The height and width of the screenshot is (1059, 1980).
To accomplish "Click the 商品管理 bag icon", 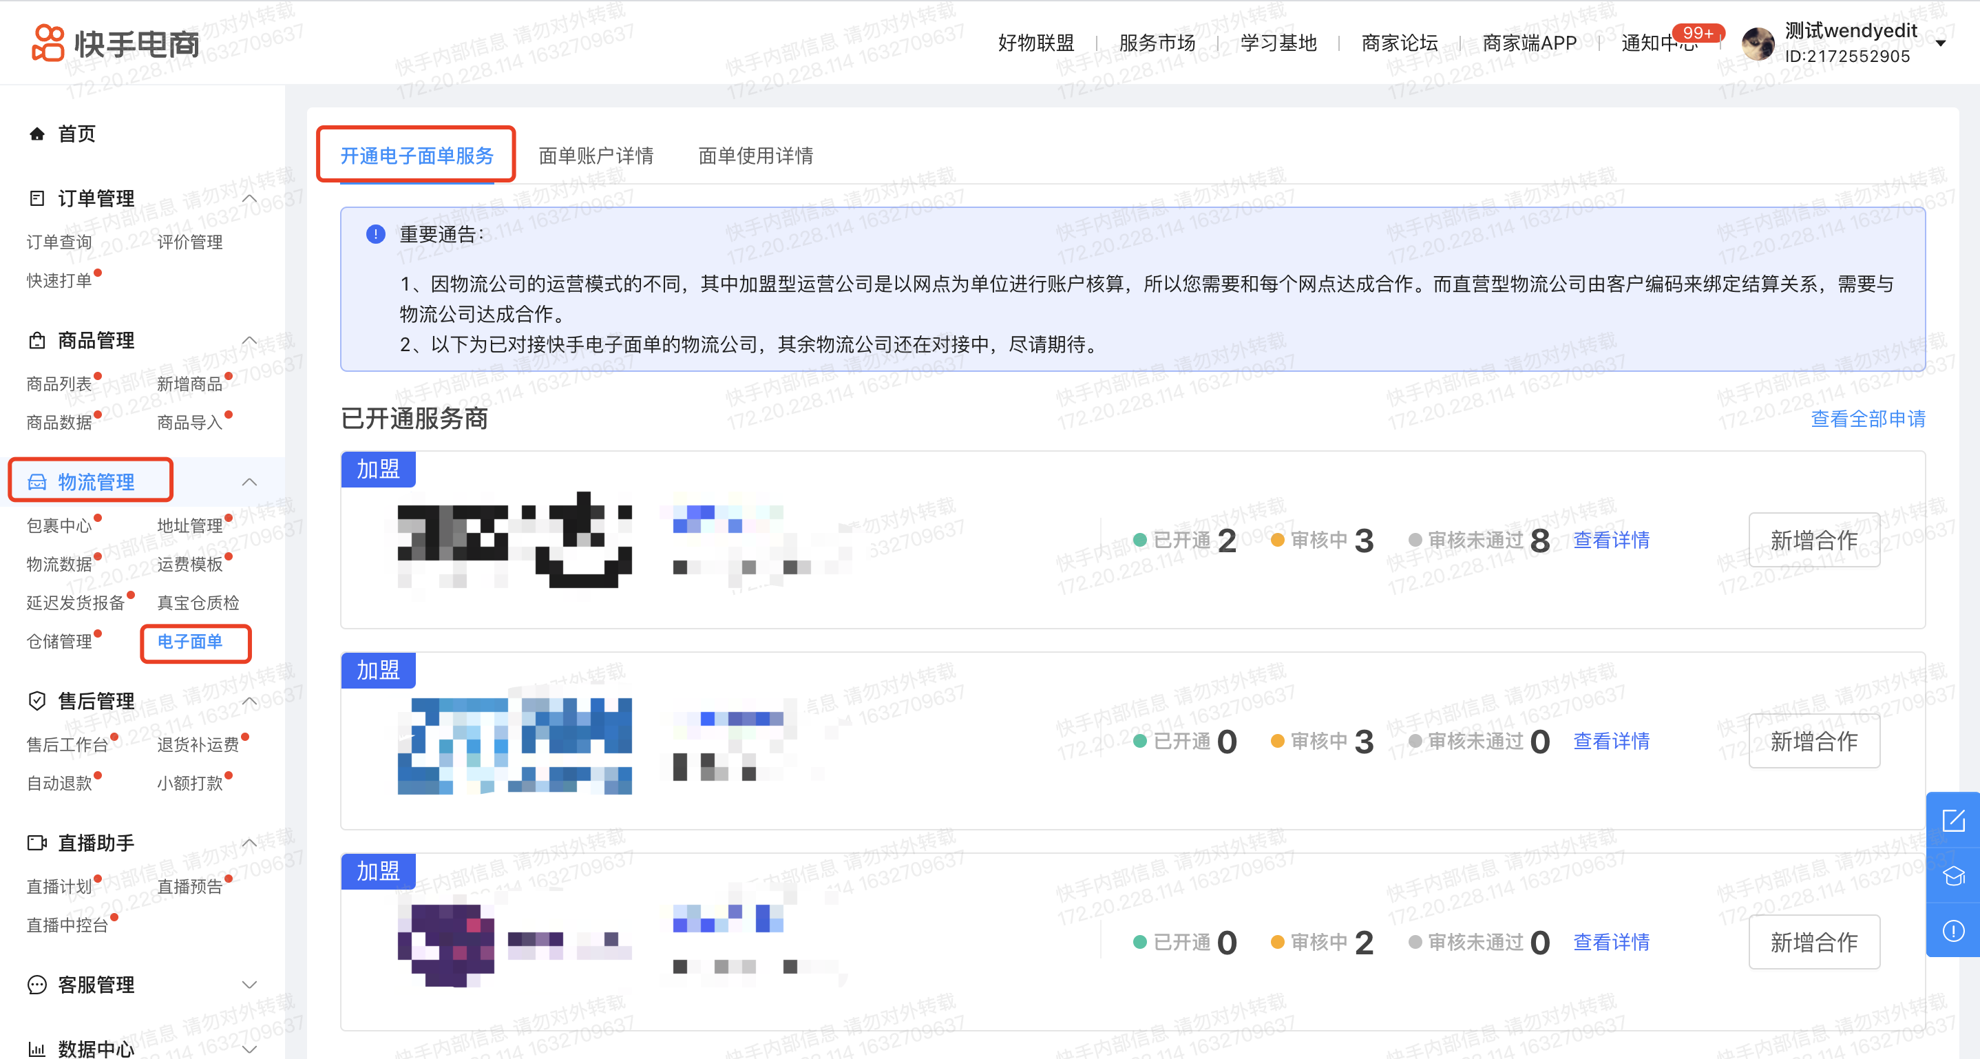I will (37, 339).
